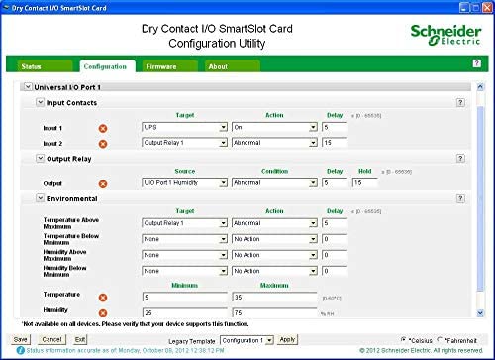The width and height of the screenshot is (495, 360).
Task: Apply the legacy template
Action: (x=287, y=339)
